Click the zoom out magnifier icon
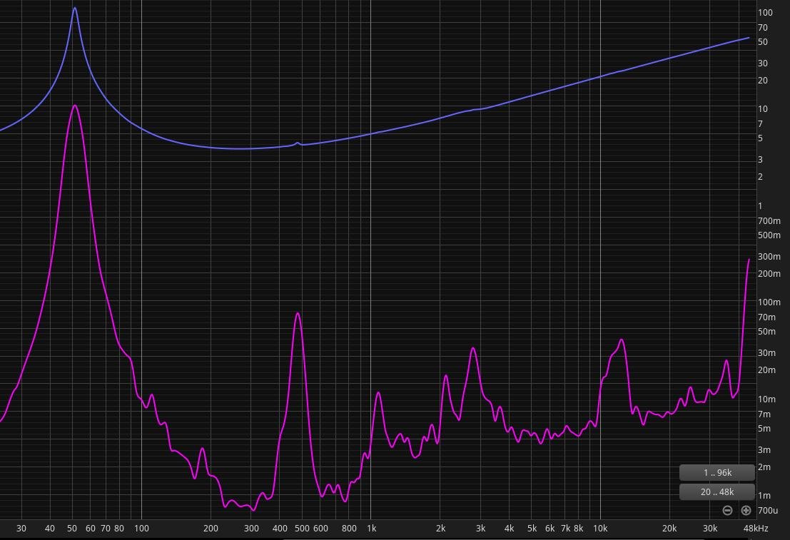This screenshot has height=540, width=790. pyautogui.click(x=727, y=510)
